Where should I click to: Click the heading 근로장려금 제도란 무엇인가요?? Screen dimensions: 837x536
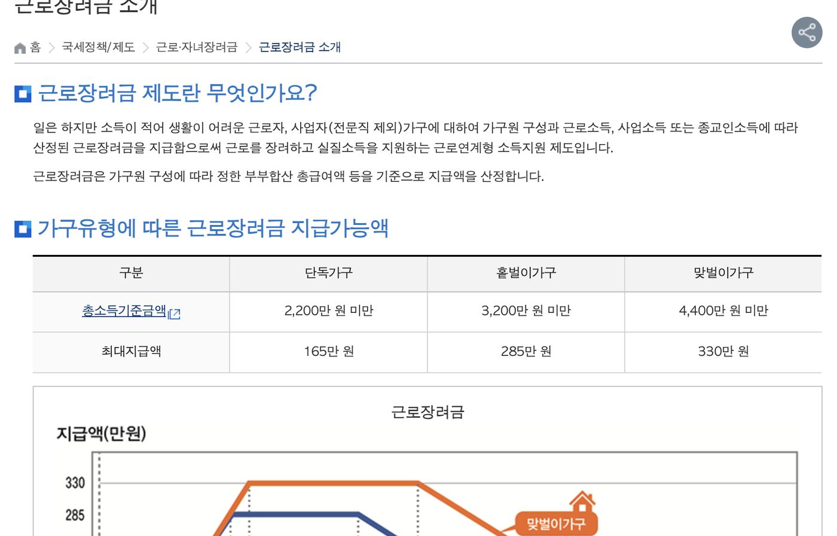coord(178,93)
